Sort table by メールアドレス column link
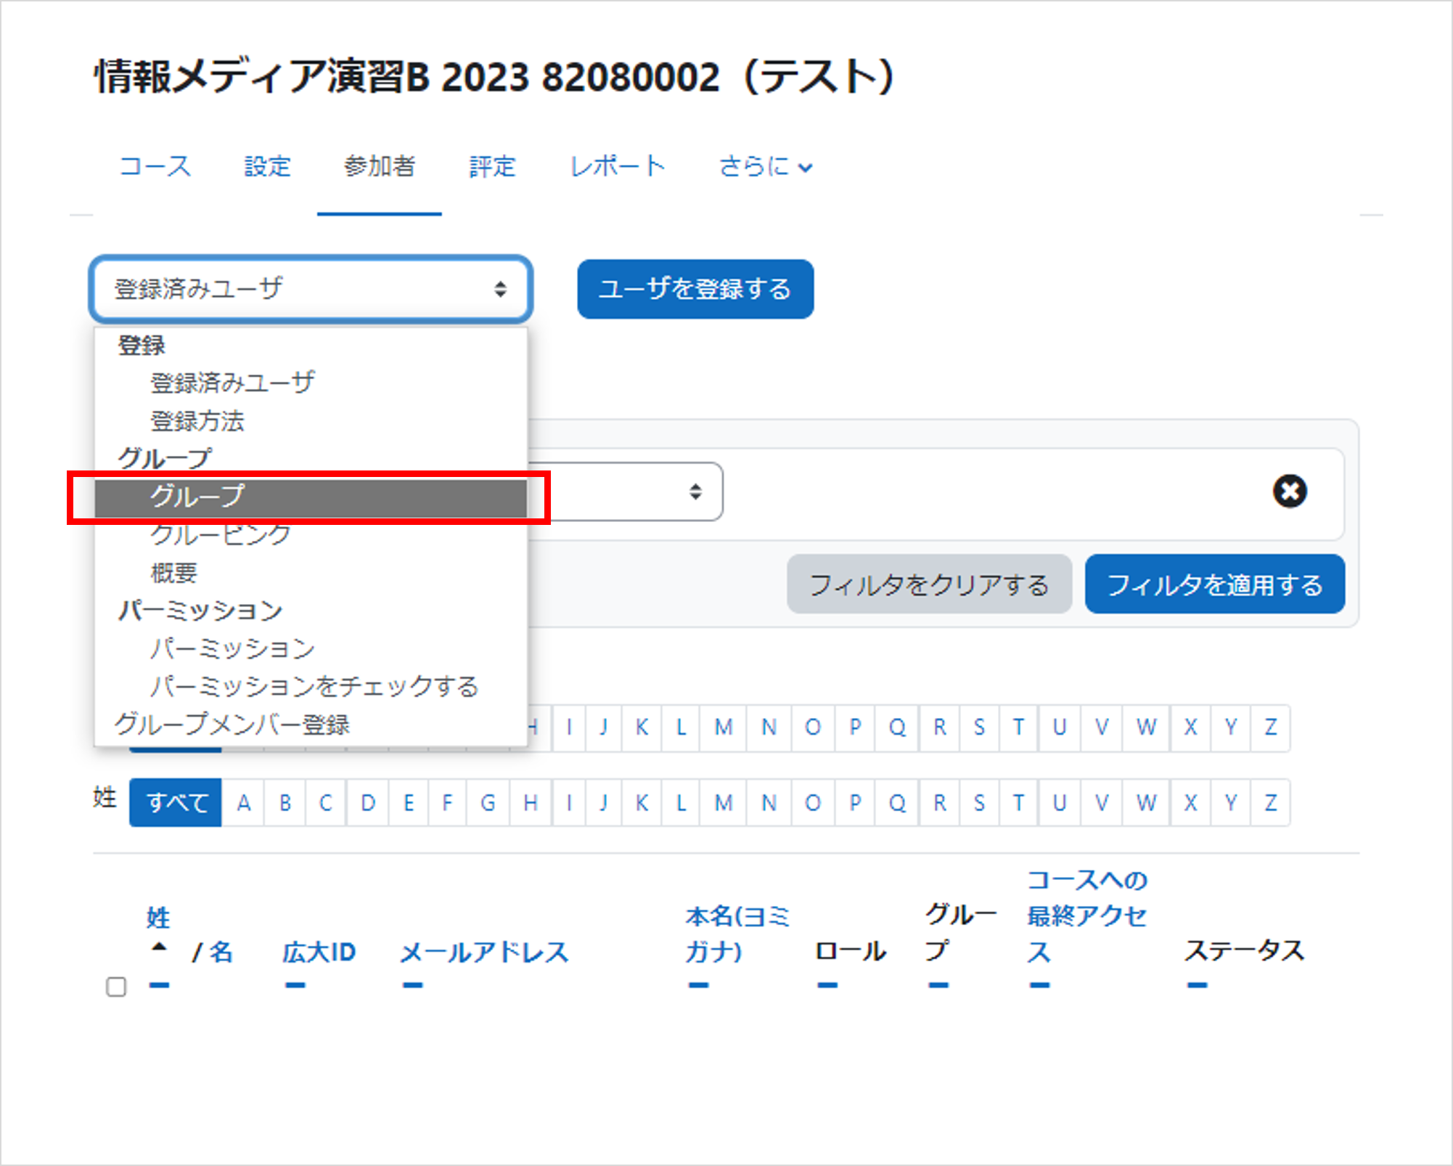The height and width of the screenshot is (1166, 1453). click(x=484, y=953)
